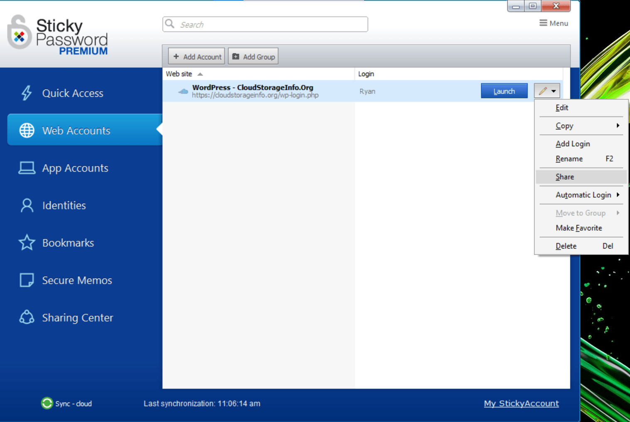This screenshot has height=422, width=630.
Task: Open the Quick Access label
Action: (73, 93)
